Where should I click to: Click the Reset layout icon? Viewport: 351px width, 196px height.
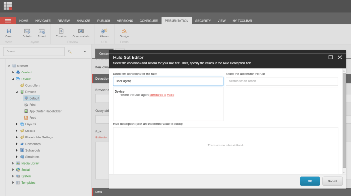point(41,31)
